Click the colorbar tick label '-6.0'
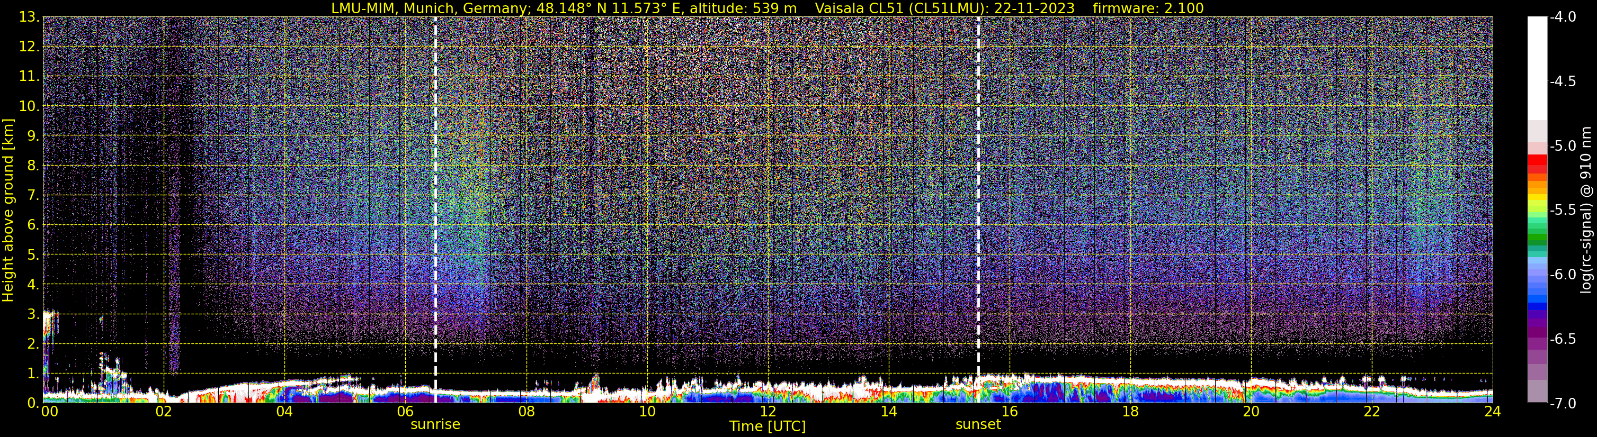1597x437 pixels. [1563, 275]
